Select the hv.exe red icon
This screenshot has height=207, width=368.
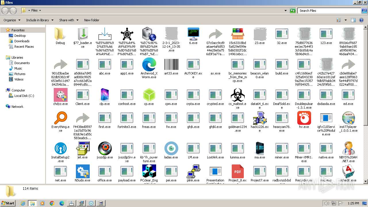click(304, 118)
